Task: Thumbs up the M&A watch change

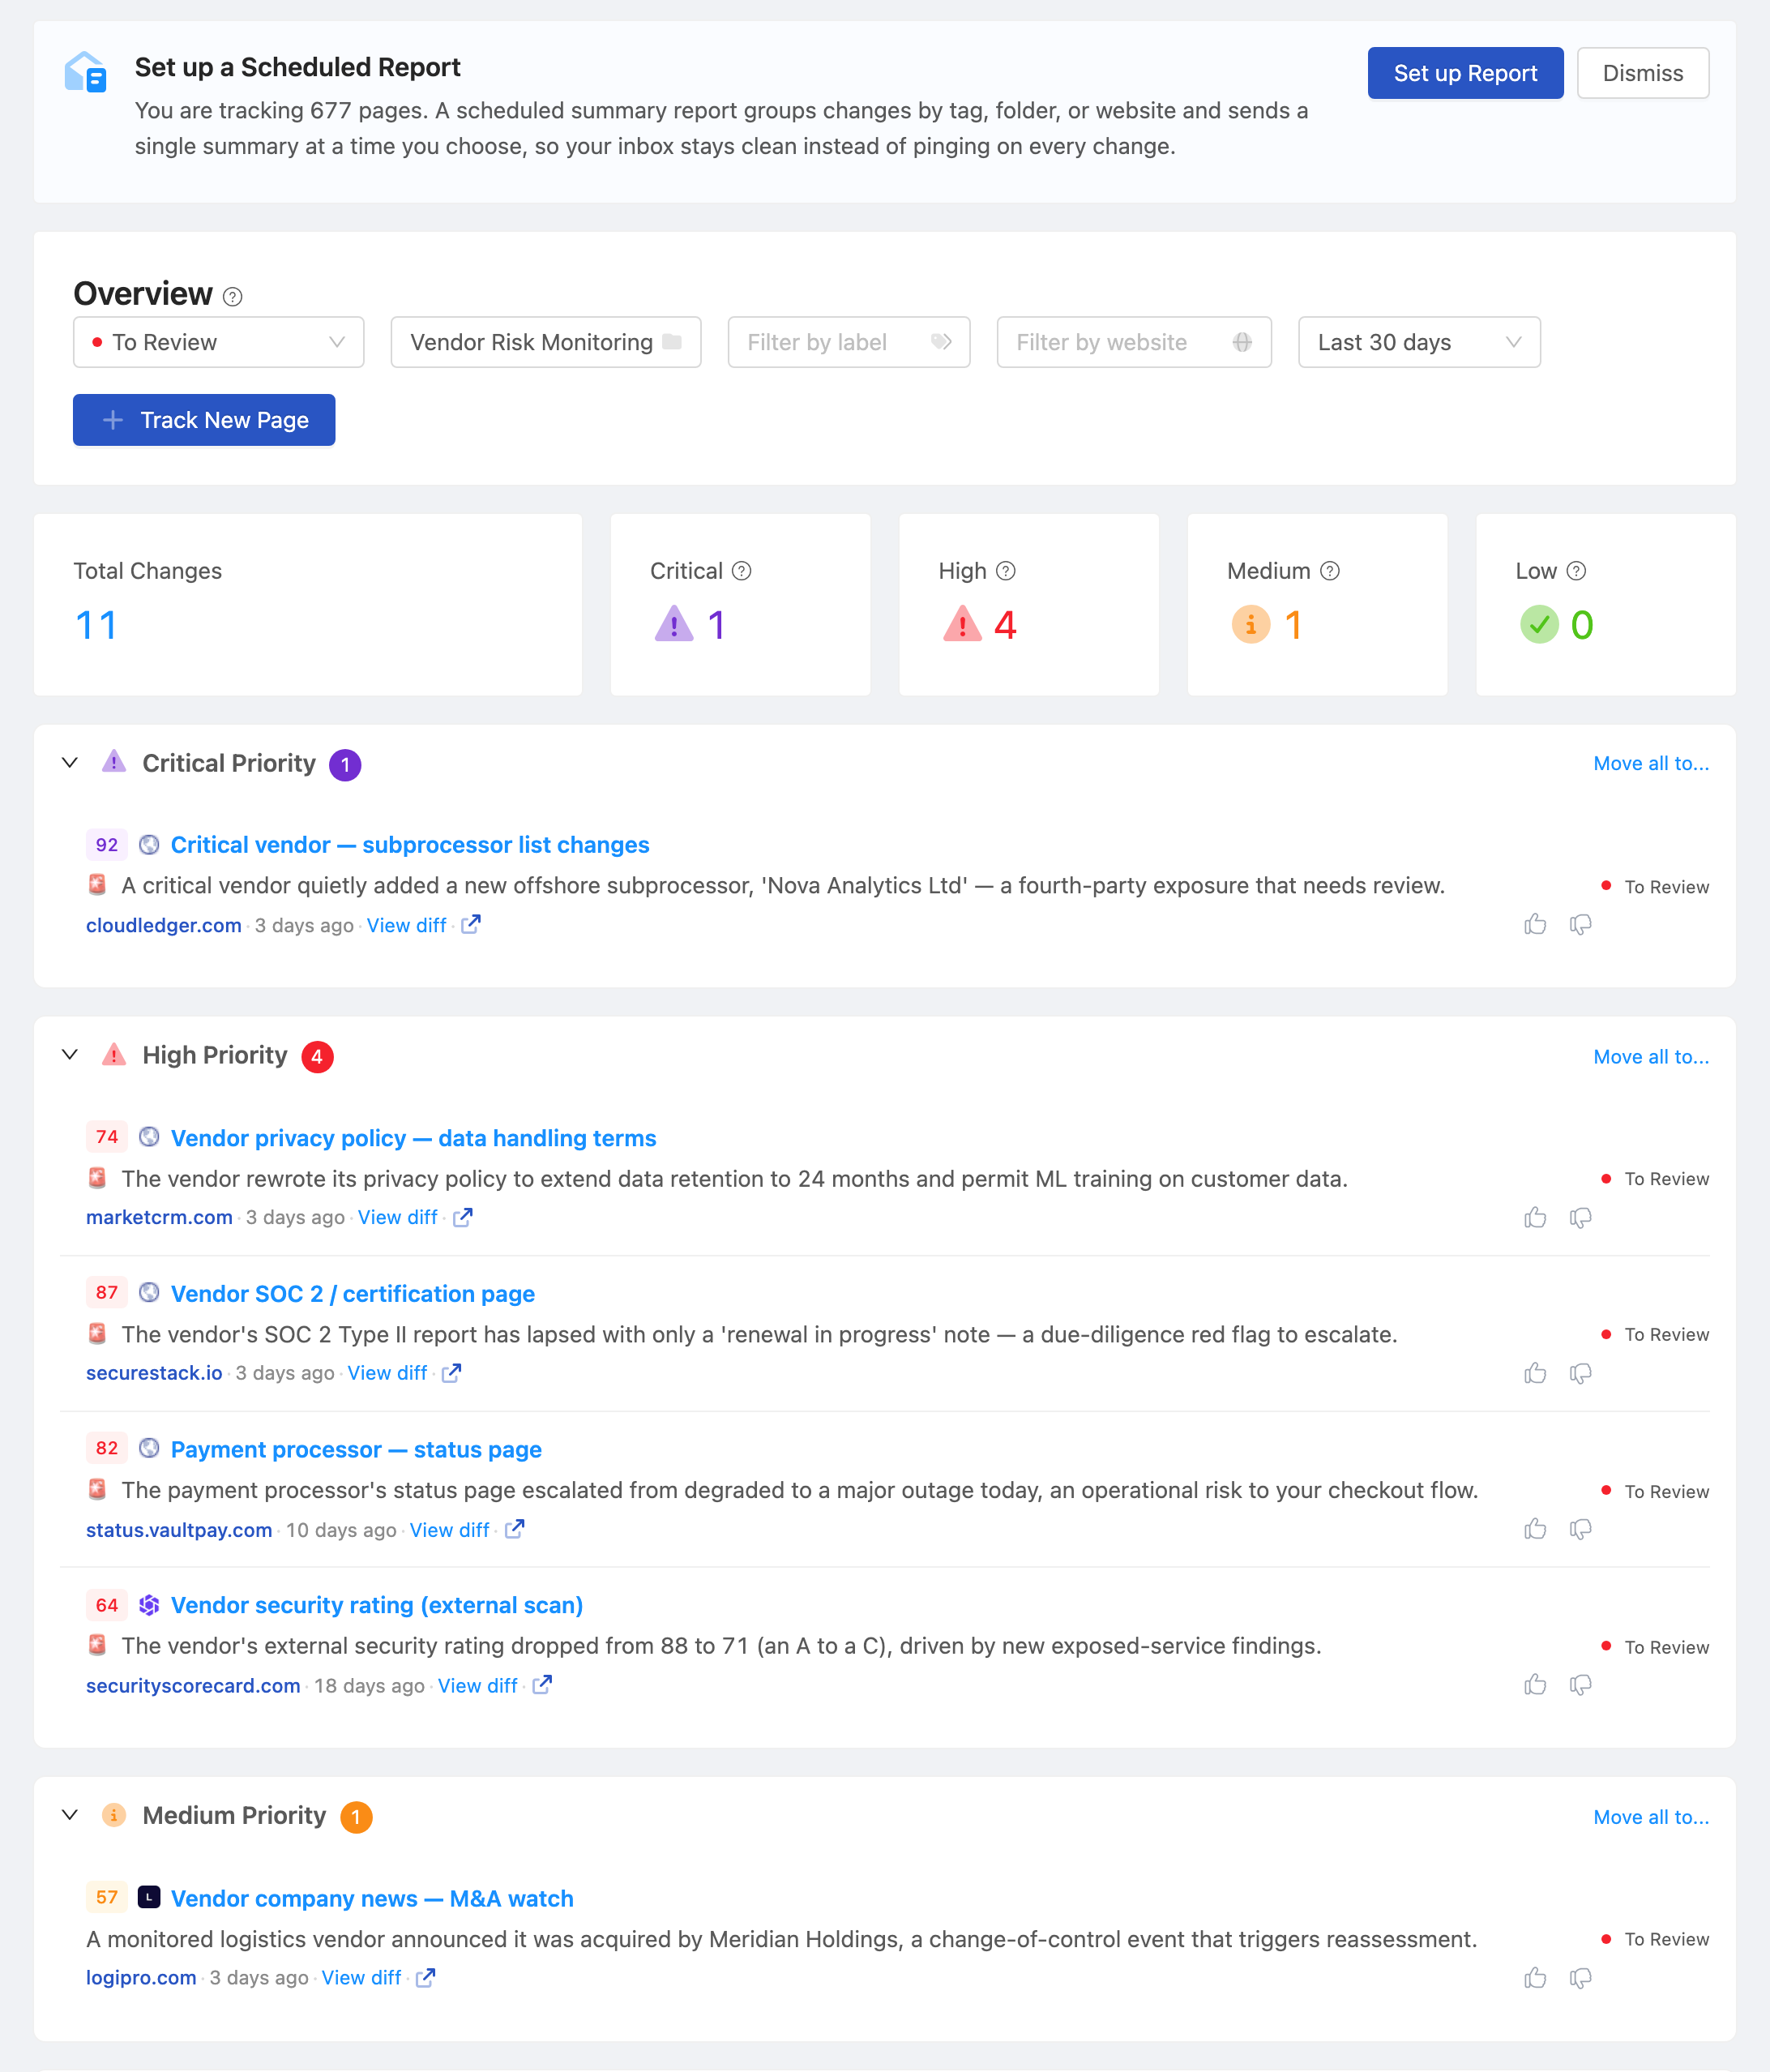Action: pyautogui.click(x=1535, y=1978)
